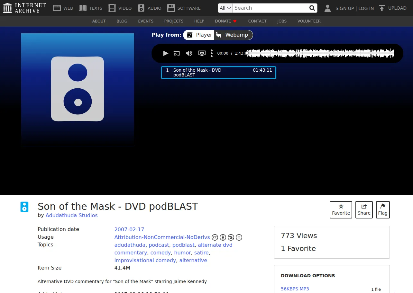413x293 pixels.
Task: Click the user avatar icon
Action: pyautogui.click(x=327, y=8)
